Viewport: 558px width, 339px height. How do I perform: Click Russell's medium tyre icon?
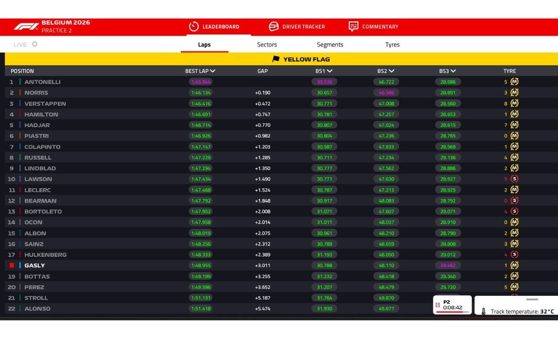(514, 158)
